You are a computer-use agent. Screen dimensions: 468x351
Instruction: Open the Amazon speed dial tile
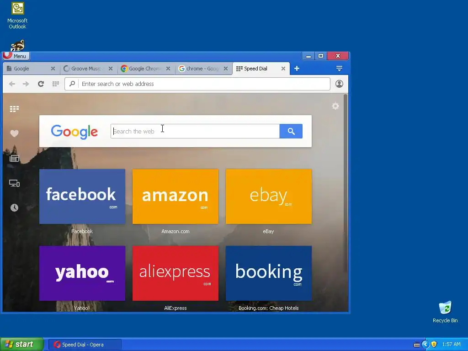pos(175,197)
